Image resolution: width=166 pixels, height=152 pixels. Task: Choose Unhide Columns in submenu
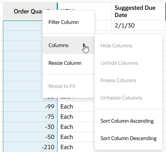129,63
